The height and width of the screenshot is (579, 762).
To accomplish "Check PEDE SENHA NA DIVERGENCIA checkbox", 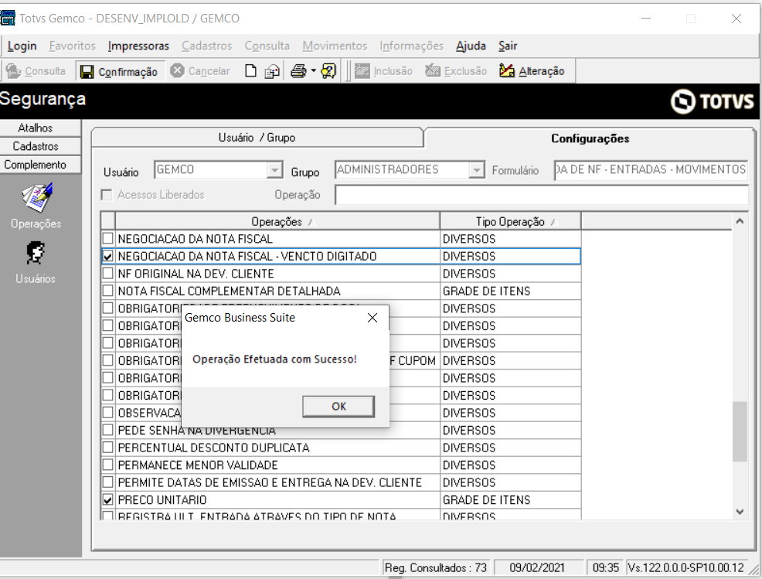I will [x=108, y=430].
